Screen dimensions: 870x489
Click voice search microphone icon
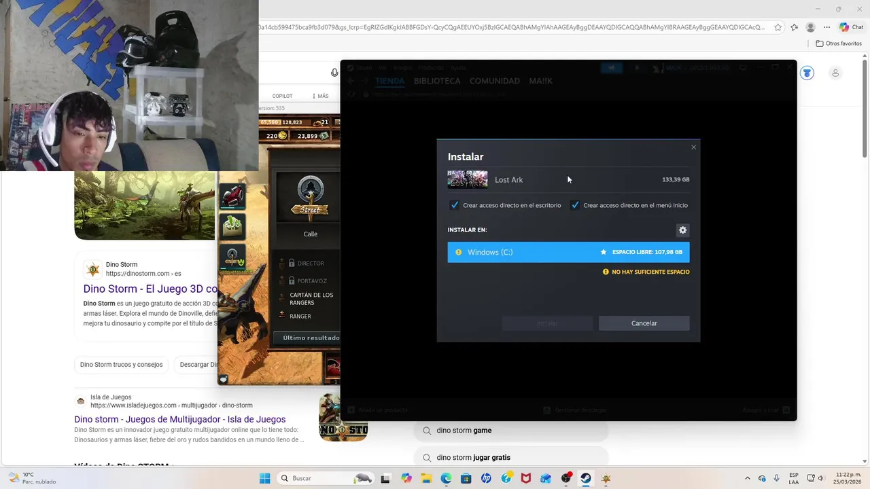334,73
